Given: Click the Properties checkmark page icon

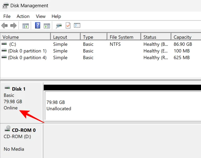Looking at the screenshot, I should [x=68, y=25].
